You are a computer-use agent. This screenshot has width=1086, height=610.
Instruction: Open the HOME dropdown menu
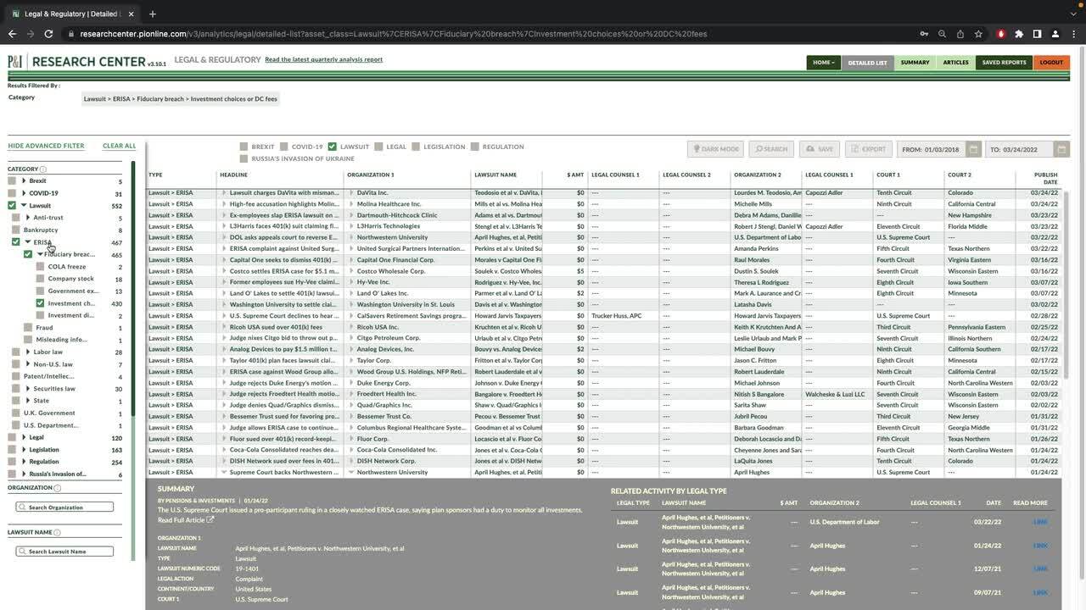point(823,62)
